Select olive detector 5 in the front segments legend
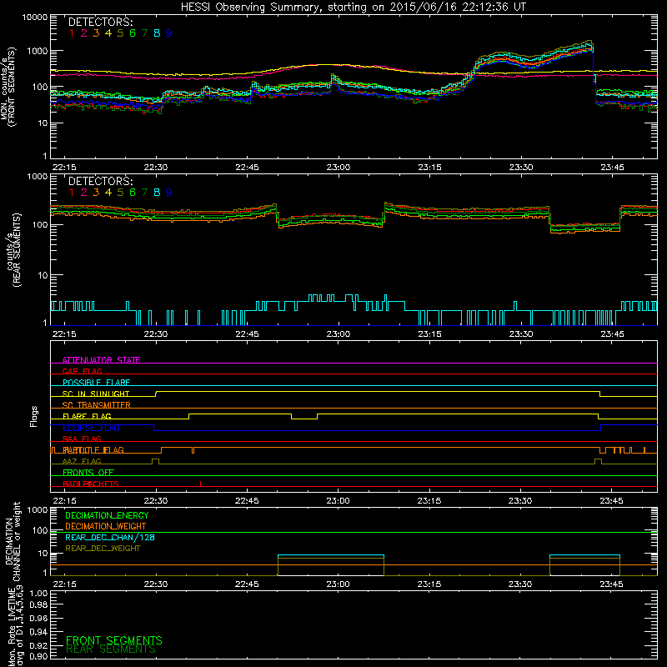The image size is (667, 667). (x=120, y=33)
